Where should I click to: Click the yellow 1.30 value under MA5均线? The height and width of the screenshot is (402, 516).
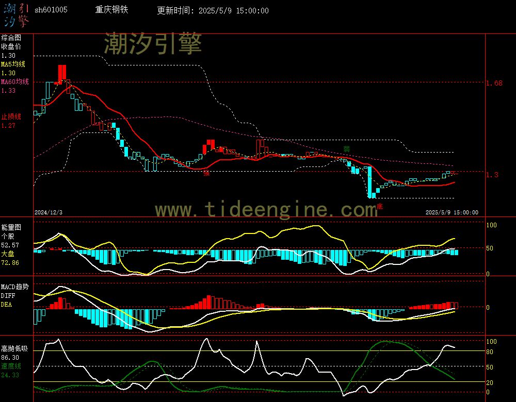pos(8,73)
